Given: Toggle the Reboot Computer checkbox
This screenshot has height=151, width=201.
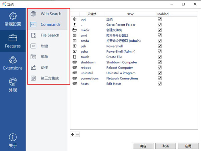Looking at the screenshot, I should click(x=159, y=67).
